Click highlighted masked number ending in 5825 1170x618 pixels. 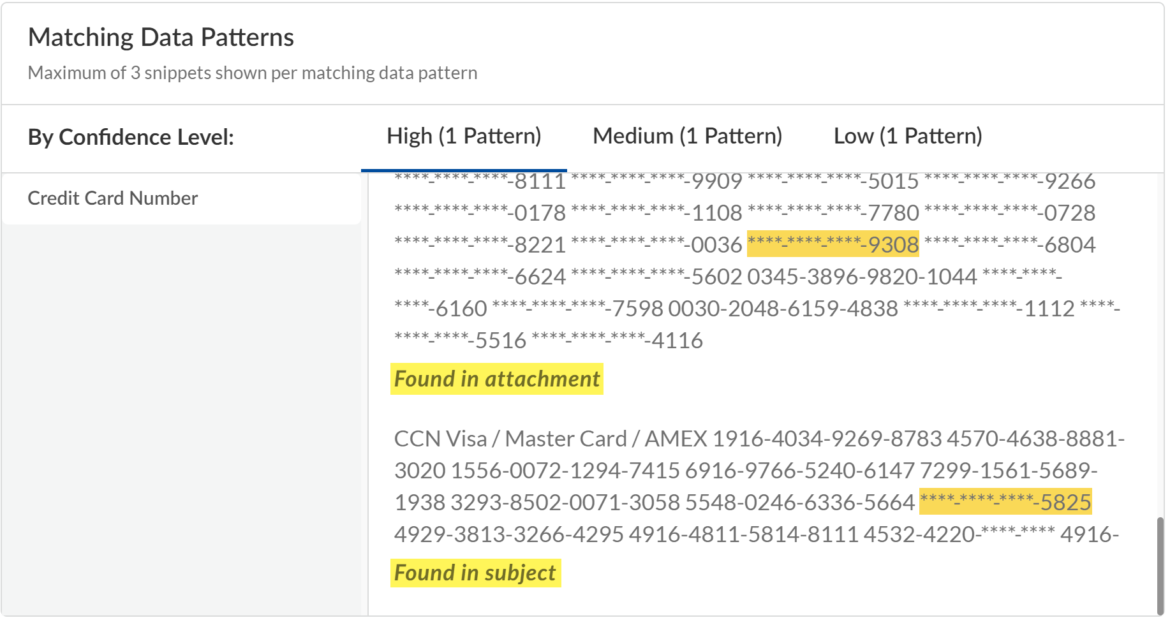click(1005, 502)
